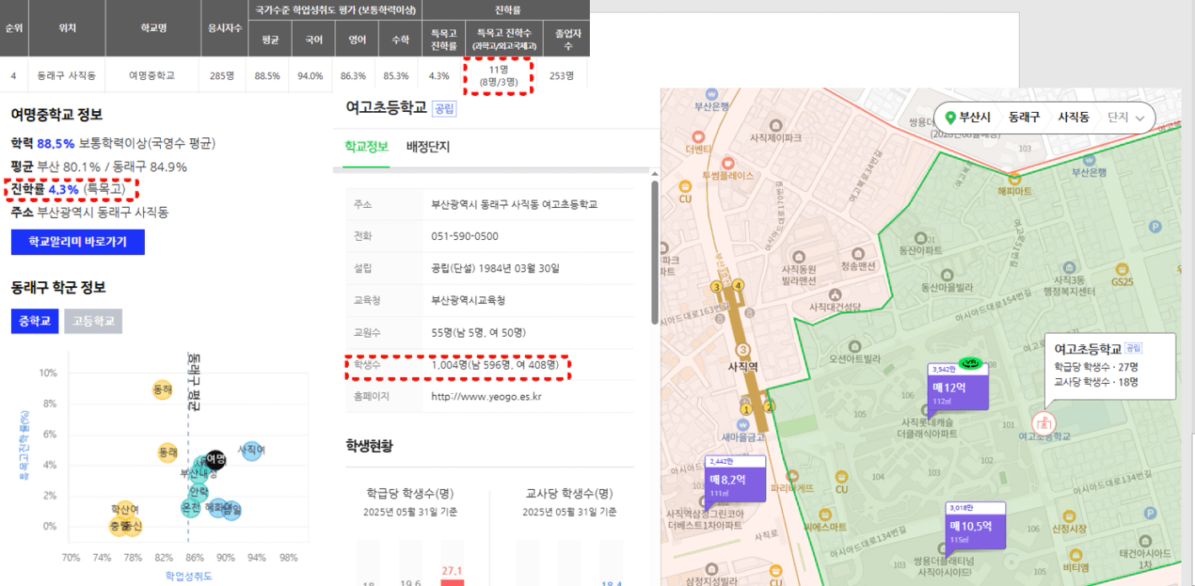Select 부산시 in the map location breadcrumb
This screenshot has height=586, width=1195.
click(974, 117)
